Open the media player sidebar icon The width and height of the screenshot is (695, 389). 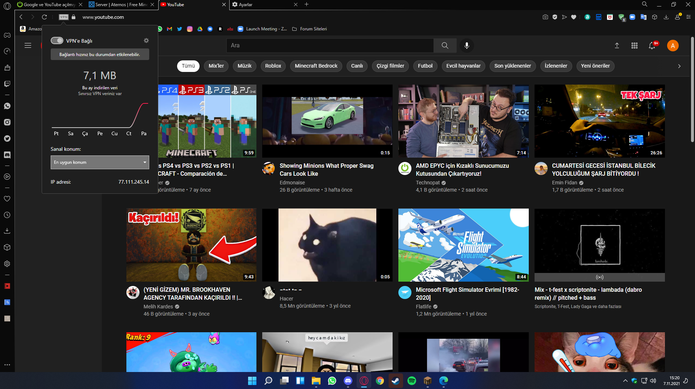point(7,177)
